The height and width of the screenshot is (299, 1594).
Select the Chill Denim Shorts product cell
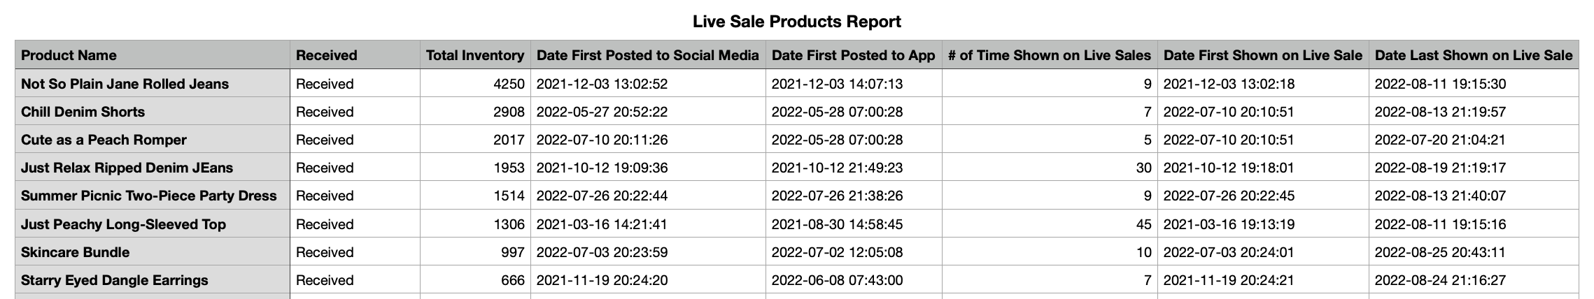tap(83, 112)
